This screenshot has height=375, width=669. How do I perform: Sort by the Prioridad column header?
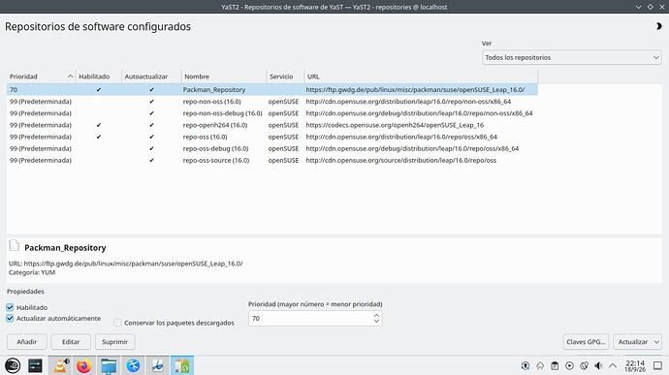pos(41,77)
